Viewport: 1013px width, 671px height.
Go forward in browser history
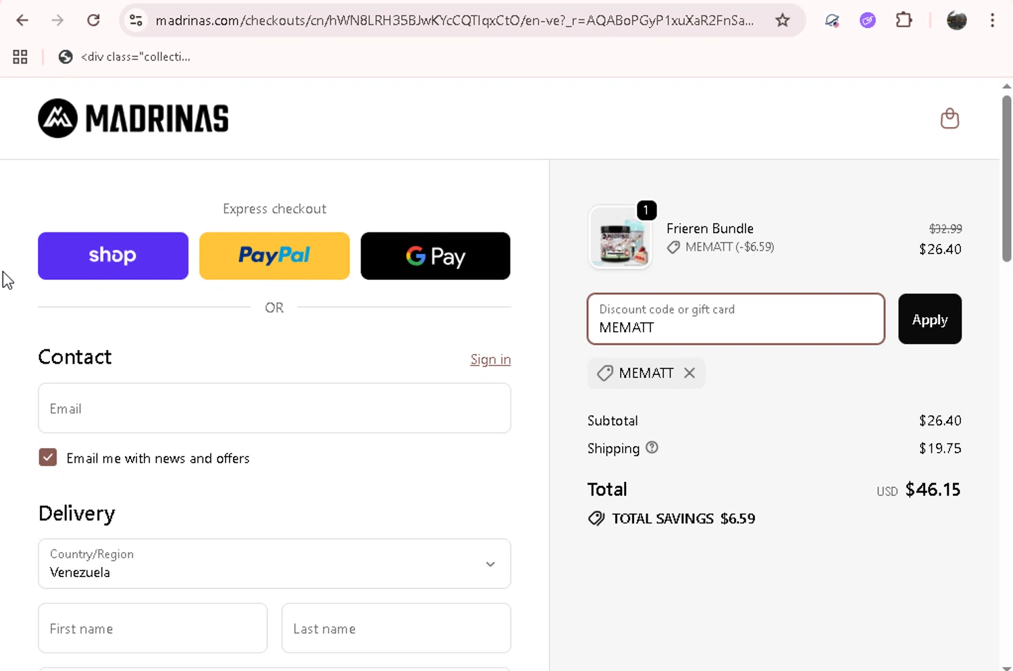[x=57, y=20]
